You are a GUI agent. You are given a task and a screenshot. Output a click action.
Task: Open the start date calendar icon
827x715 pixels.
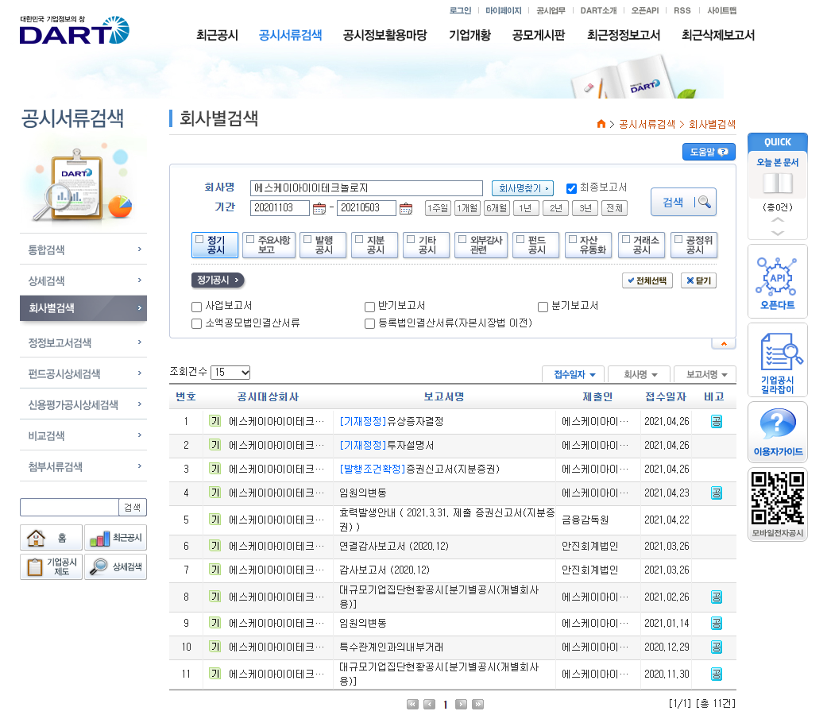coord(319,208)
